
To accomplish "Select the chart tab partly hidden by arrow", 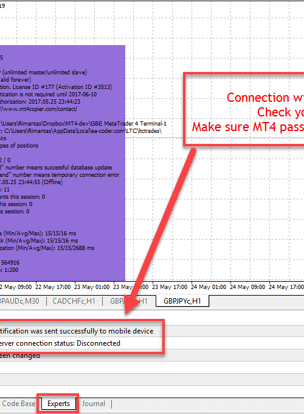I will (x=128, y=301).
